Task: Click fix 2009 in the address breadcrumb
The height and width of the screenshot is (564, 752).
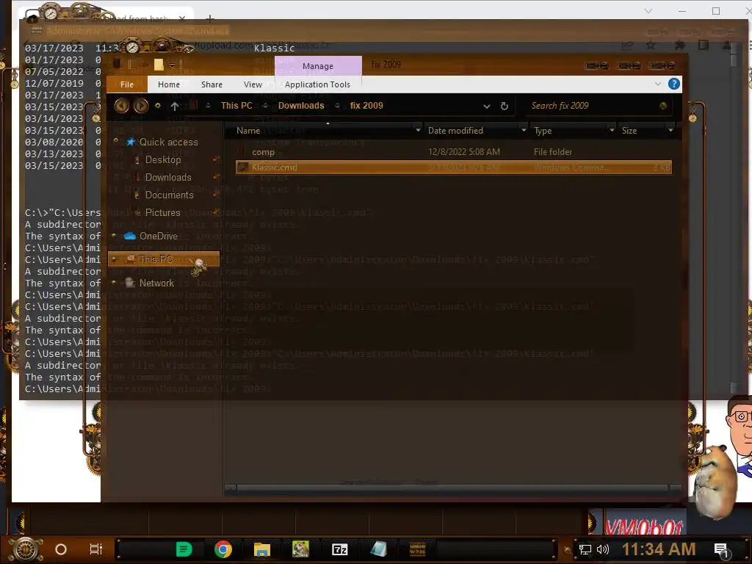Action: tap(366, 106)
